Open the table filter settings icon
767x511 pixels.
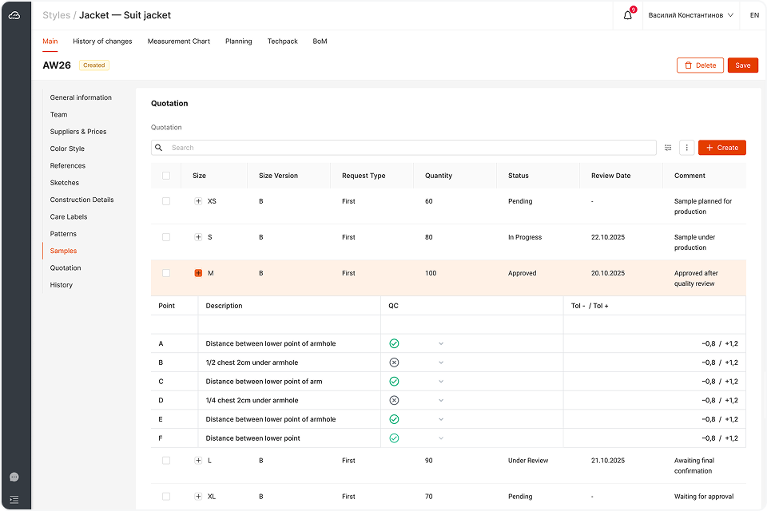(668, 148)
